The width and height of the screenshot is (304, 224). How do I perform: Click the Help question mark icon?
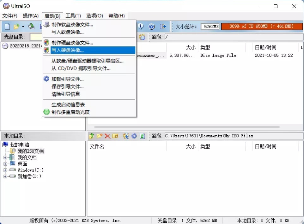[x=152, y=27]
